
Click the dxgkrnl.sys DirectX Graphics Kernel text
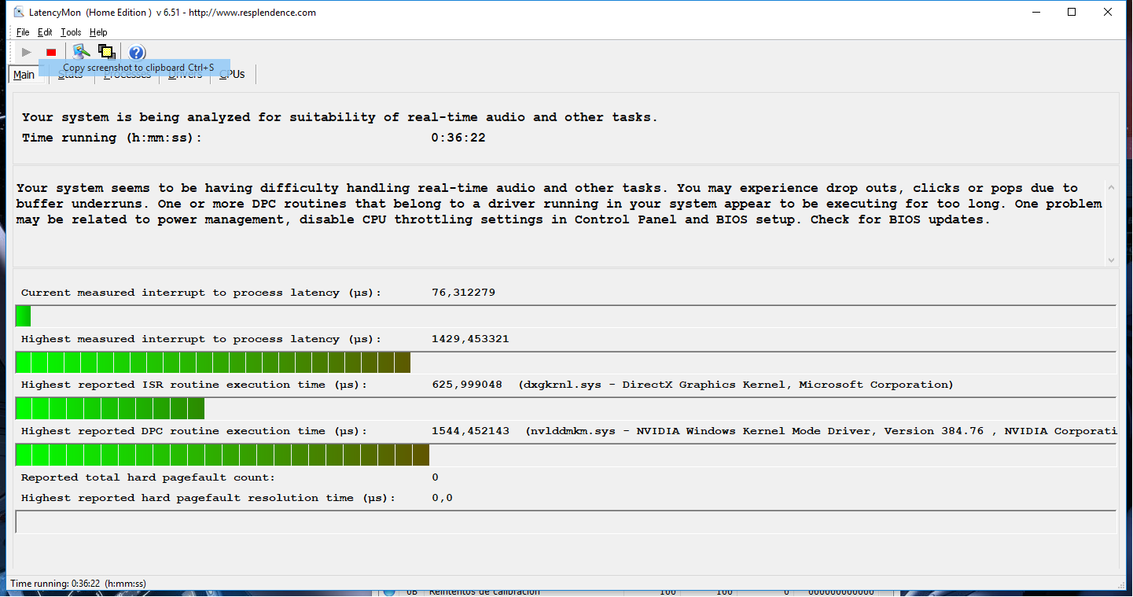(x=736, y=385)
